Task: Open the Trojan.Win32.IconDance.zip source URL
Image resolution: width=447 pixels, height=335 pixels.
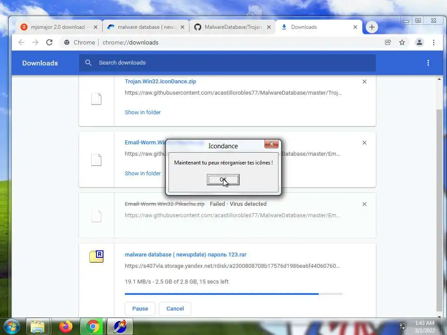Action: click(x=233, y=92)
